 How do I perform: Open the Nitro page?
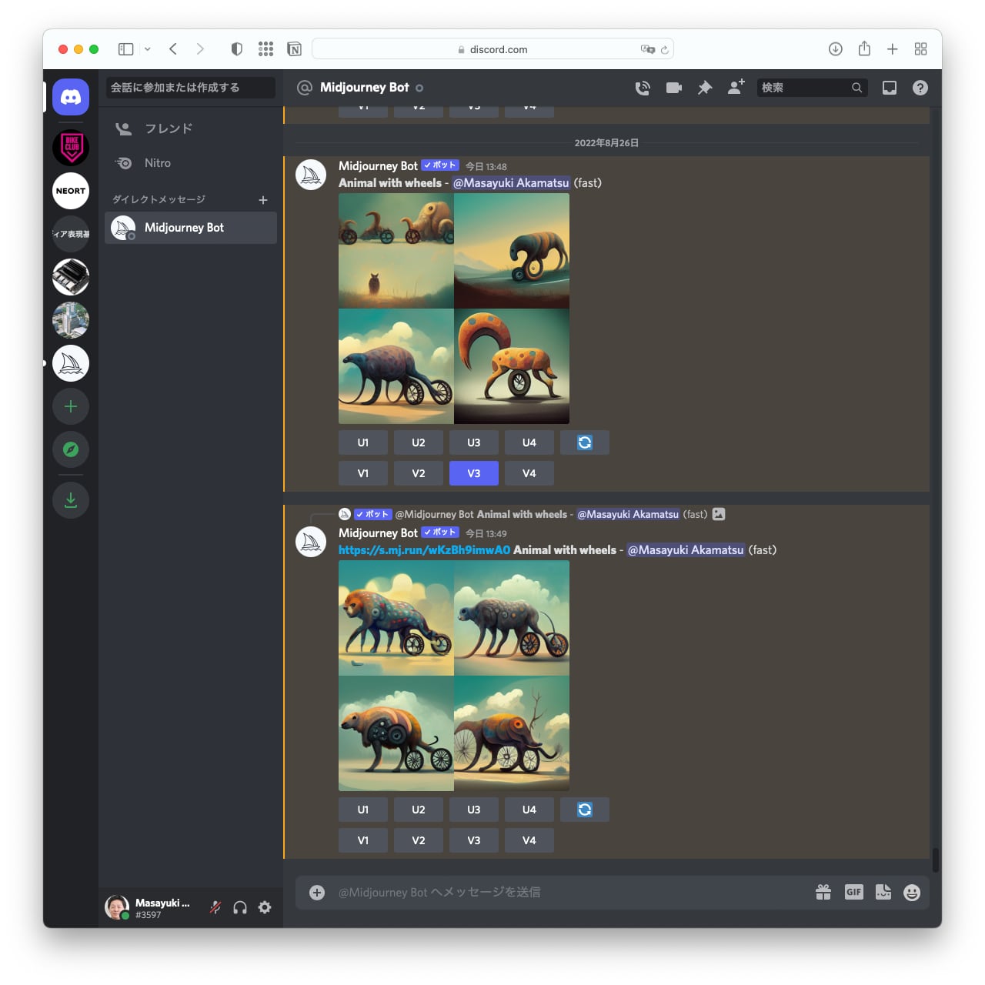click(x=158, y=163)
